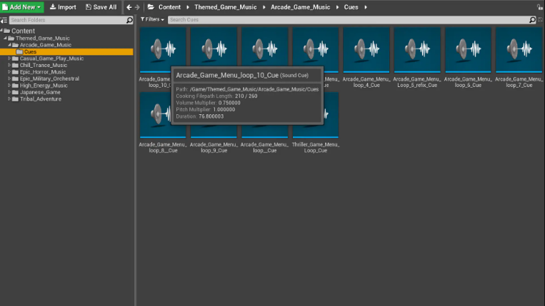This screenshot has width=545, height=306.
Task: Expand the High_Energy_Music tree arrow
Action: point(9,86)
